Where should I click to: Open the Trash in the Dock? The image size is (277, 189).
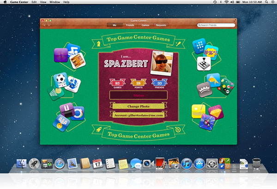point(256,164)
